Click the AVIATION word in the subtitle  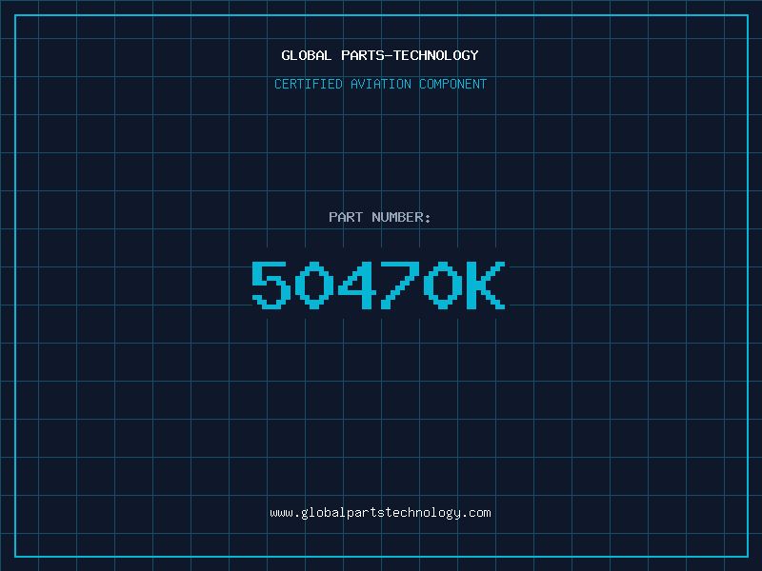click(x=380, y=84)
